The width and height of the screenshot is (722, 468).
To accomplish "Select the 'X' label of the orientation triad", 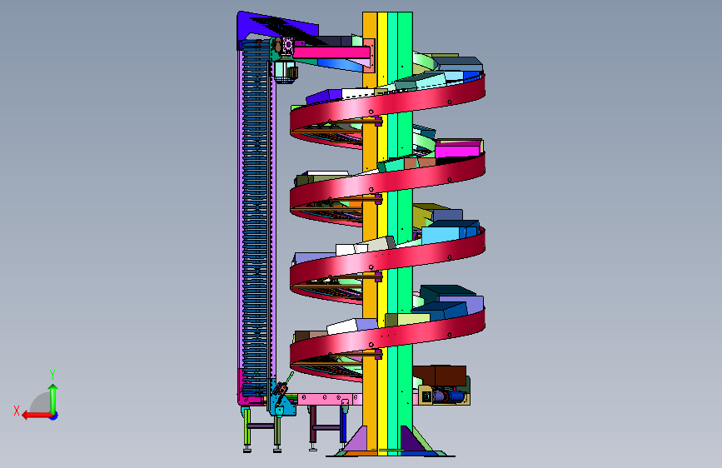I will [x=17, y=411].
